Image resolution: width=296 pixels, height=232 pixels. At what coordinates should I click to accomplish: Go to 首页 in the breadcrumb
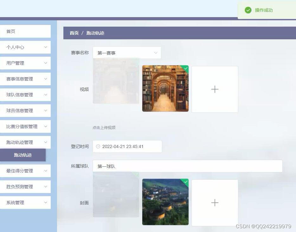coord(74,33)
